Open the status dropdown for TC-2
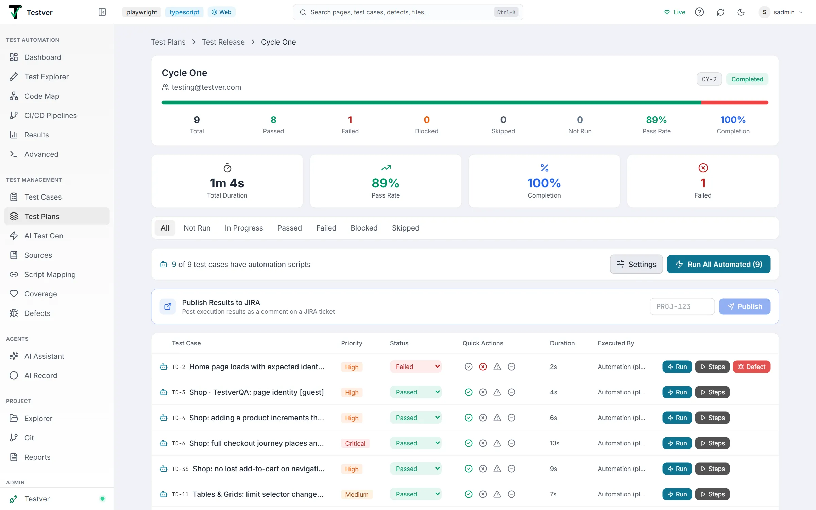 [416, 367]
